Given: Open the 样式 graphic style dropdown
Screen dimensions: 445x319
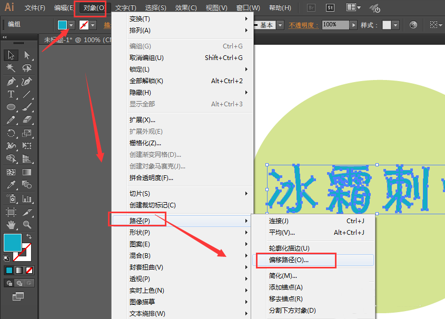Looking at the screenshot, I should tap(395, 25).
